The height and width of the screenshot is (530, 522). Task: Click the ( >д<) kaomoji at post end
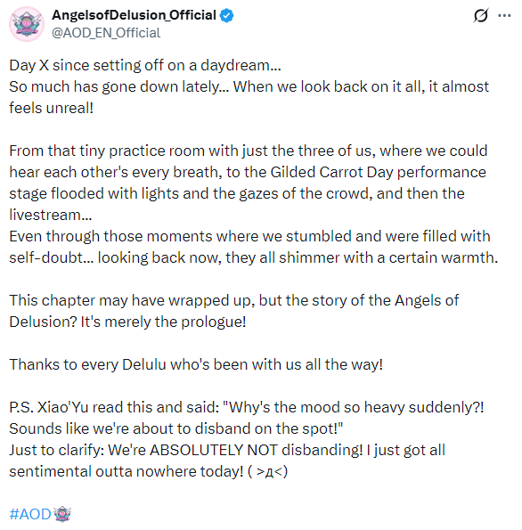coord(267,471)
